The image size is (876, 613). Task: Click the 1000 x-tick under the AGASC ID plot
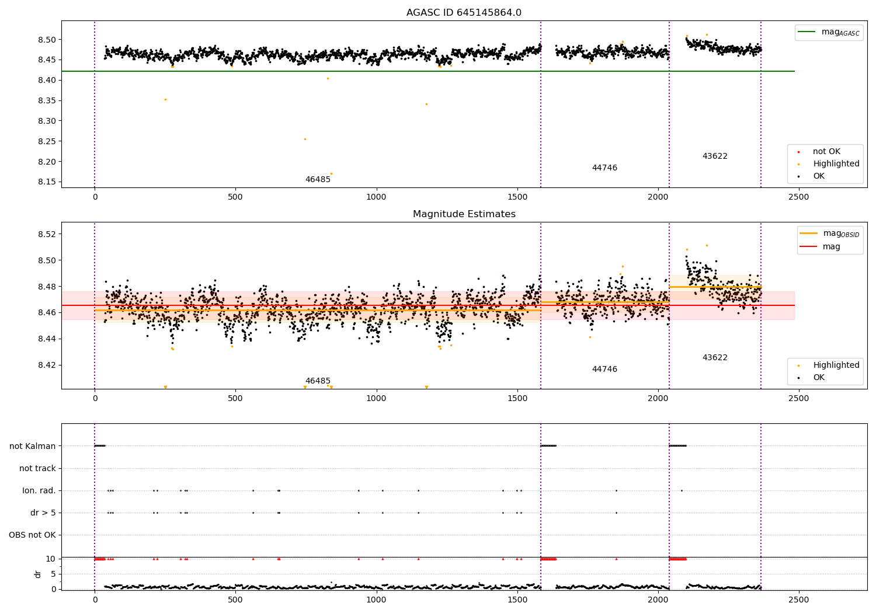click(376, 197)
